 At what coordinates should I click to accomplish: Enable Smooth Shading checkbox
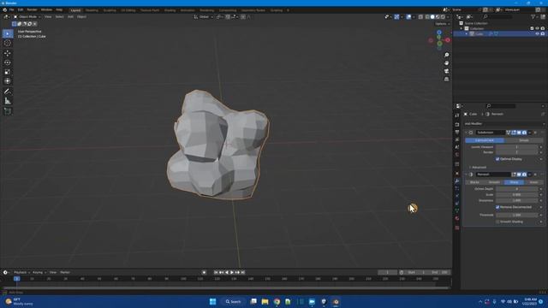(x=497, y=222)
